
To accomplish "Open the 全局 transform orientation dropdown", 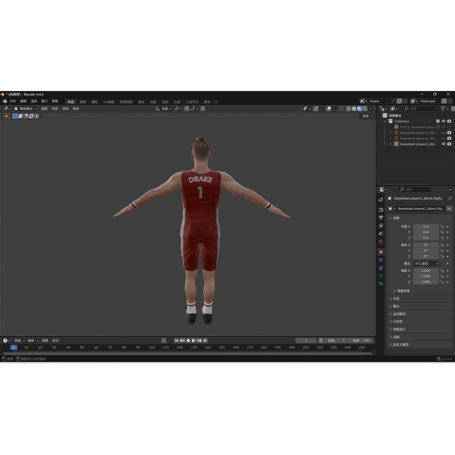I will click(x=163, y=109).
